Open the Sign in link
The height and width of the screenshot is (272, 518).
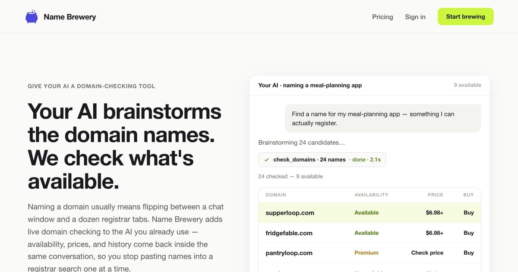click(415, 17)
